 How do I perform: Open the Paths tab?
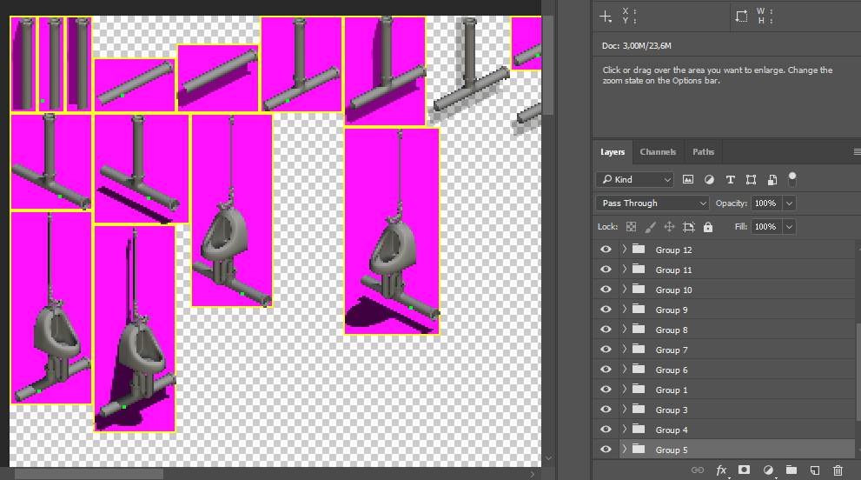[703, 152]
